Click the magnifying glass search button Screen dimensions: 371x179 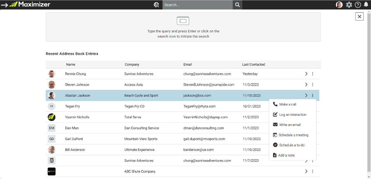pyautogui.click(x=237, y=5)
